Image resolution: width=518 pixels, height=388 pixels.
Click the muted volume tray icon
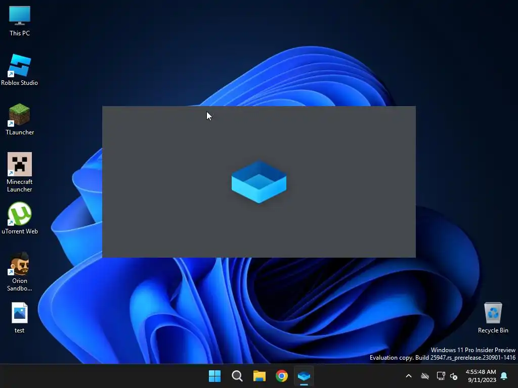point(454,376)
